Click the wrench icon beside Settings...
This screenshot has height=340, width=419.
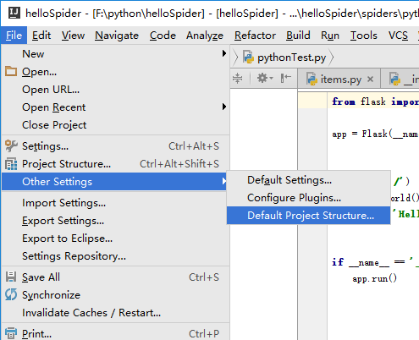coord(11,145)
